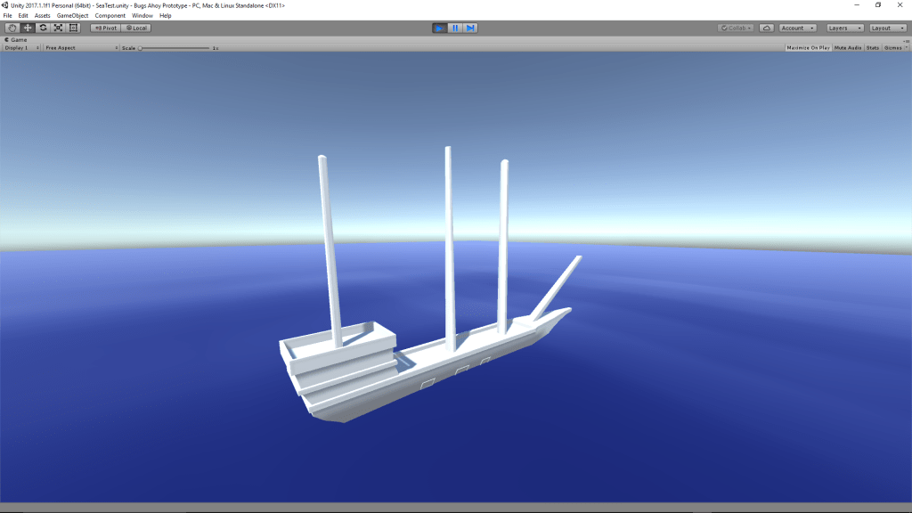Image resolution: width=912 pixels, height=513 pixels.
Task: Toggle Mute Audio
Action: 848,47
